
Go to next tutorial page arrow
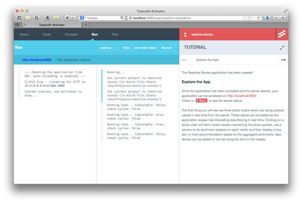pyautogui.click(x=283, y=60)
